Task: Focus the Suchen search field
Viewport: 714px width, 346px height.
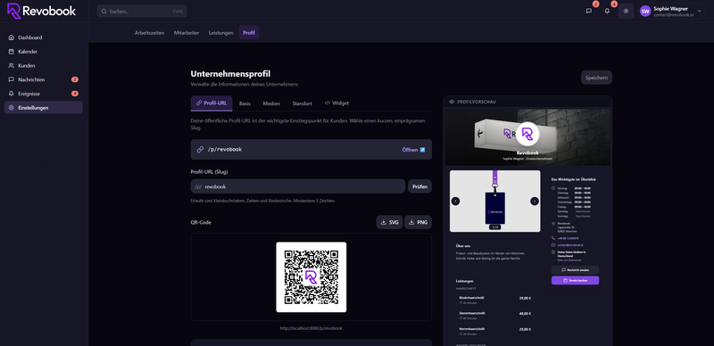Action: pyautogui.click(x=142, y=12)
